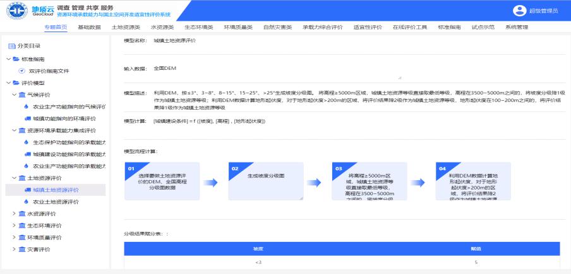Expand the 水资源评价 tree node

pyautogui.click(x=14, y=214)
